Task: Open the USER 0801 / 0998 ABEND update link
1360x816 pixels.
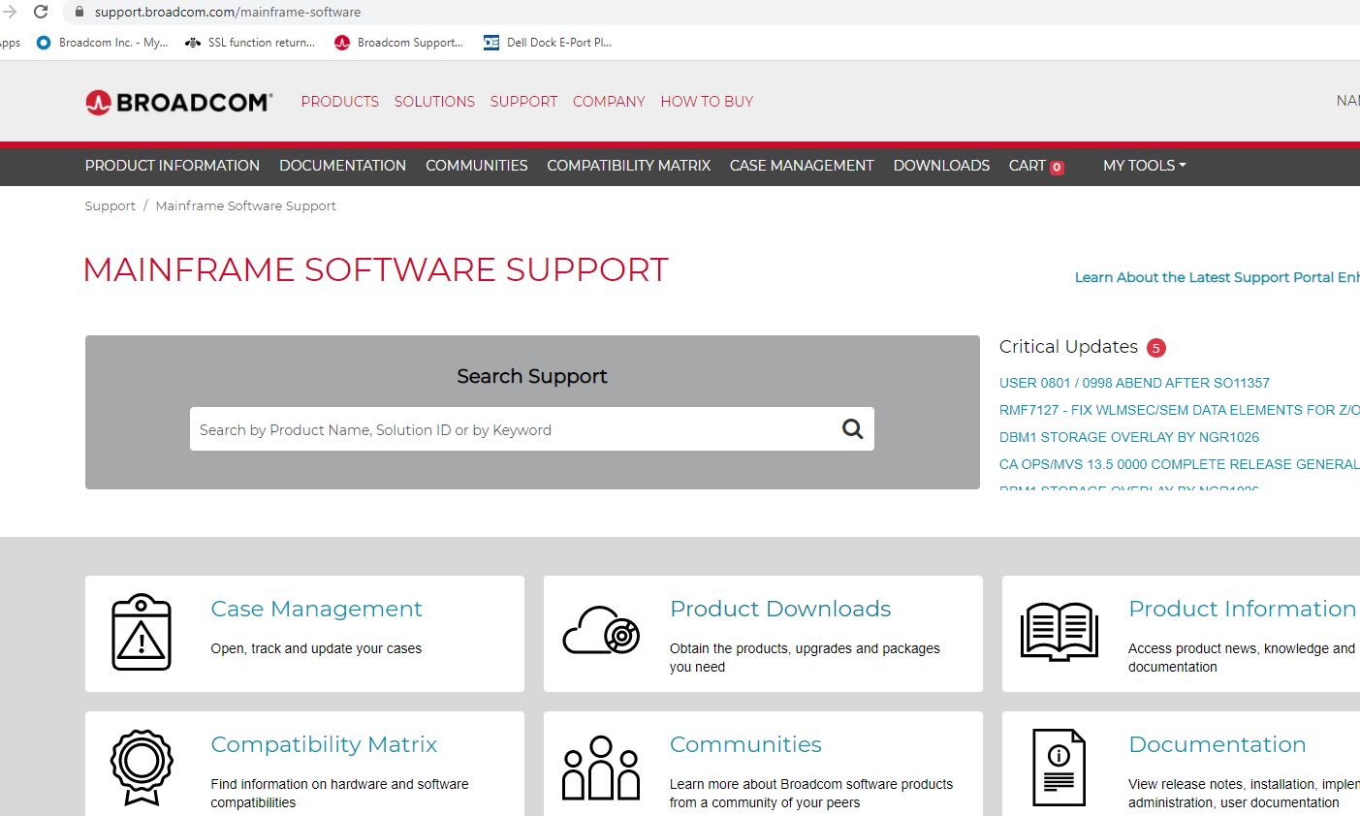Action: [x=1134, y=383]
